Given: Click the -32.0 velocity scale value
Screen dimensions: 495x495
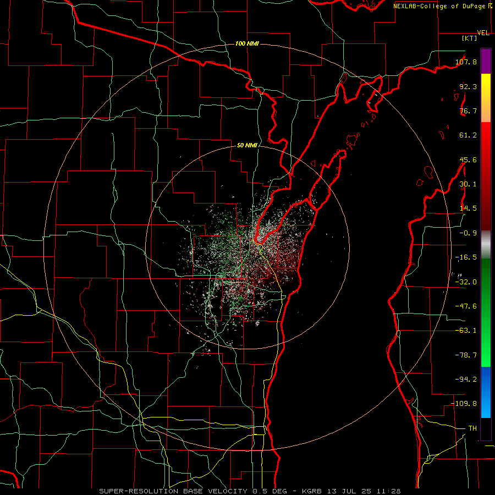Looking at the screenshot, I should (466, 282).
